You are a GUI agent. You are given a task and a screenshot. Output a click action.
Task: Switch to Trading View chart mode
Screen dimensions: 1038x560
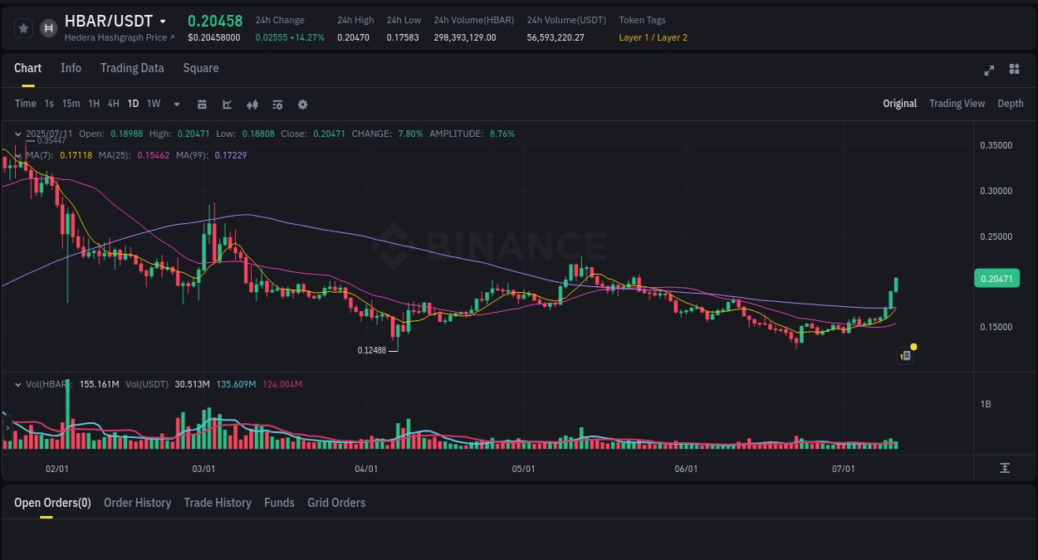(x=957, y=103)
